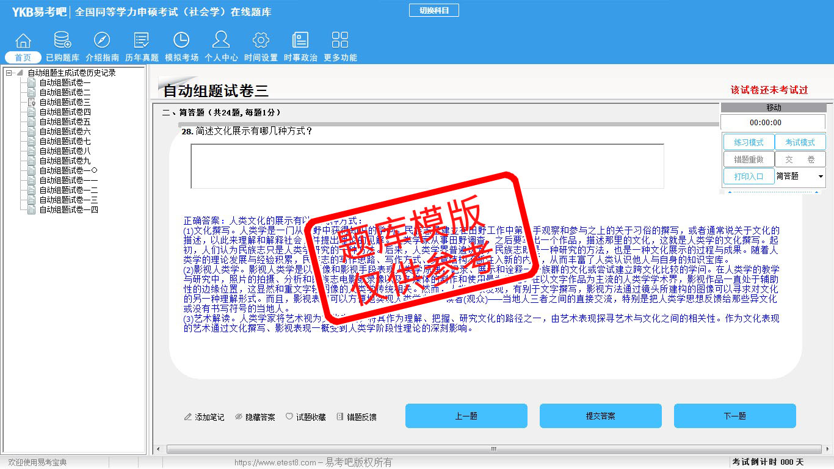Open 时事政治 newspaper icon
This screenshot has height=469, width=834.
300,41
